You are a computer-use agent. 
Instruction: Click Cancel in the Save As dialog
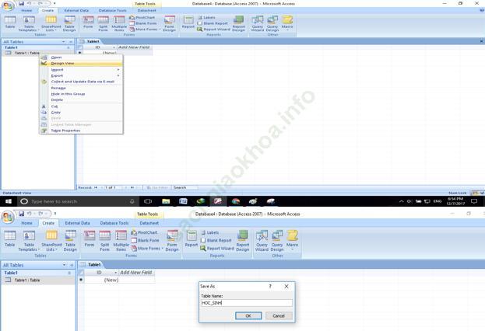pos(279,315)
